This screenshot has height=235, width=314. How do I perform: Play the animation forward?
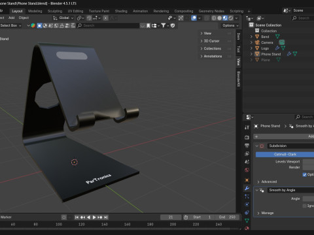(94, 217)
